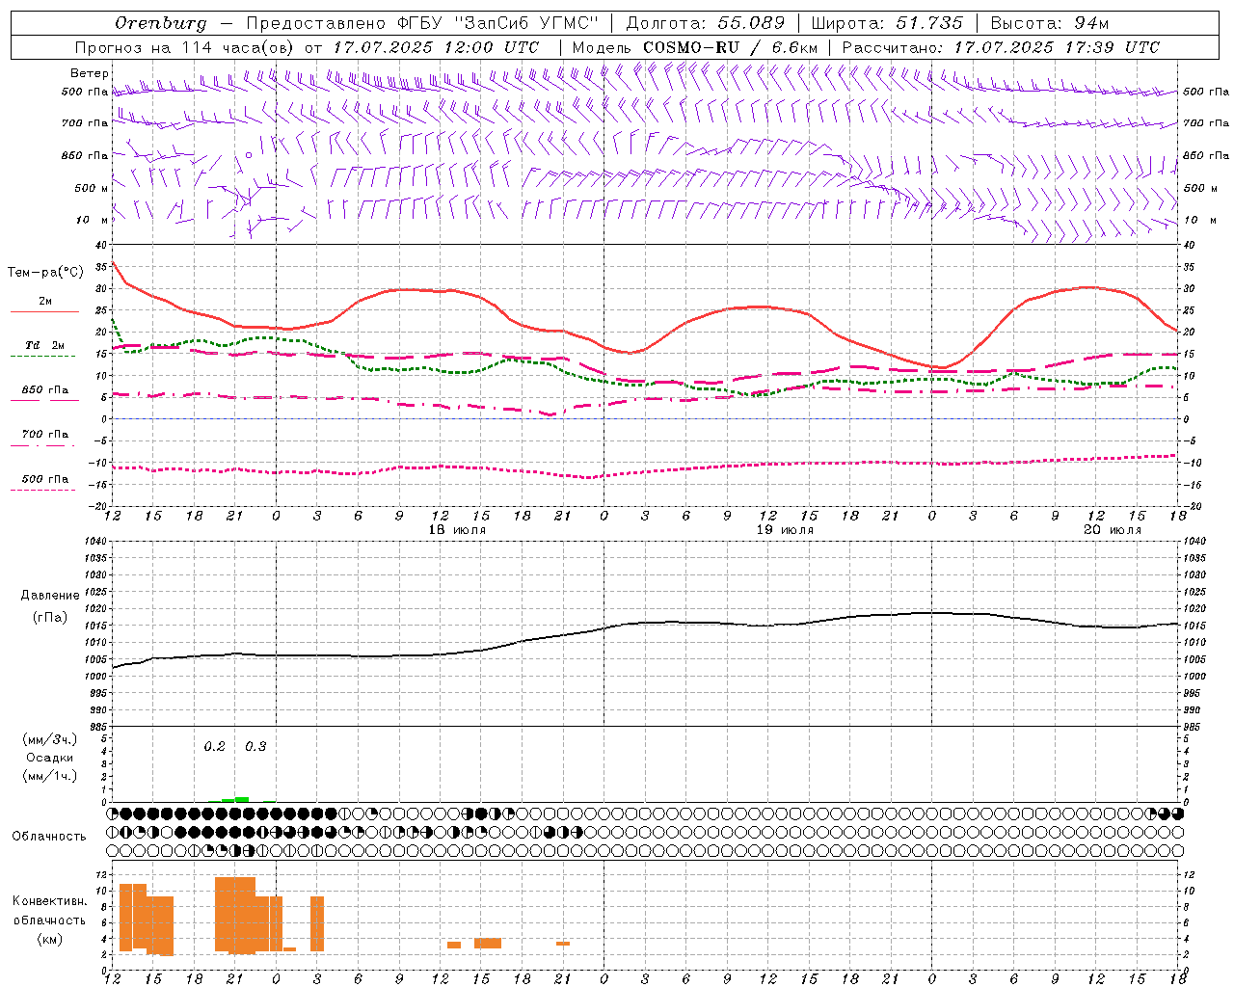Click the "Тем-ра(°C)" temperature panel label
This screenshot has height=987, width=1234.
(45, 273)
